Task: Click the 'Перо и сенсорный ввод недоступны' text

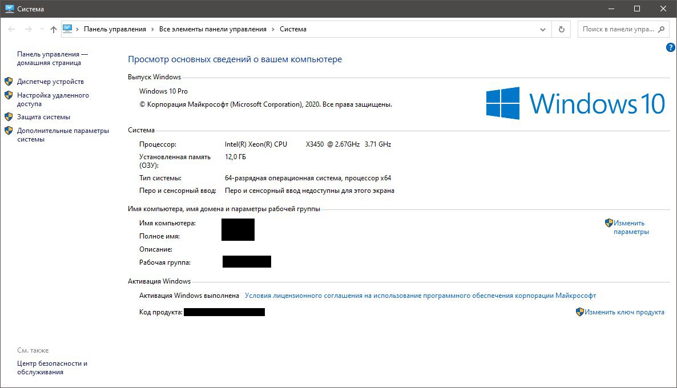Action: tap(309, 191)
